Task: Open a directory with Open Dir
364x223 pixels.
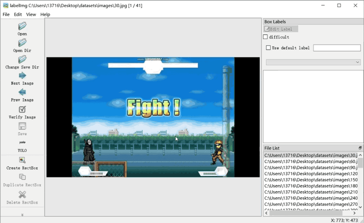Action: click(22, 43)
